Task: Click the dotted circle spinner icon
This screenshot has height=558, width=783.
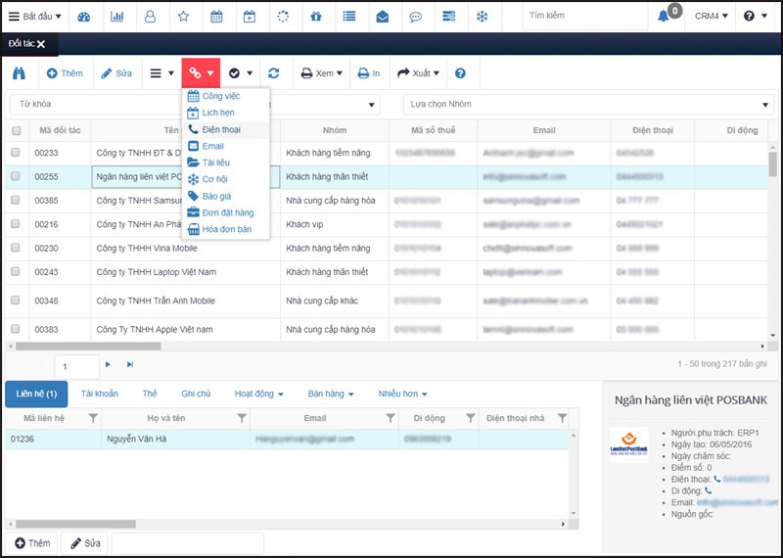Action: pos(283,17)
